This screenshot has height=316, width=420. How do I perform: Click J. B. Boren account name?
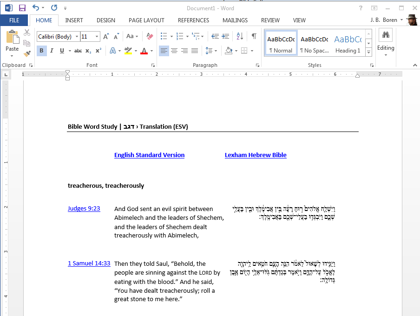point(384,20)
